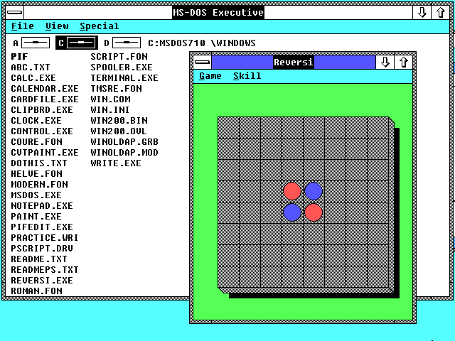This screenshot has height=341, width=455.
Task: Select CLOCK.EXE in file list
Action: (36, 121)
